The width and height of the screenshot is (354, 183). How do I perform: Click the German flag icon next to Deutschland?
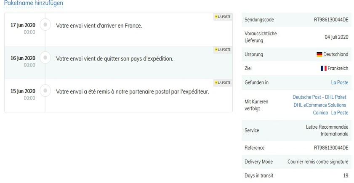click(319, 55)
